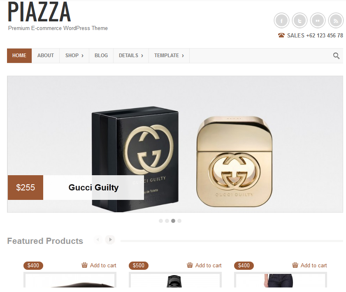Click the $255 price badge

[26, 188]
